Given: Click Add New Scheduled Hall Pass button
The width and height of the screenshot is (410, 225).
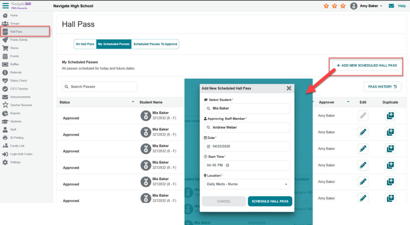Looking at the screenshot, I should (x=367, y=66).
